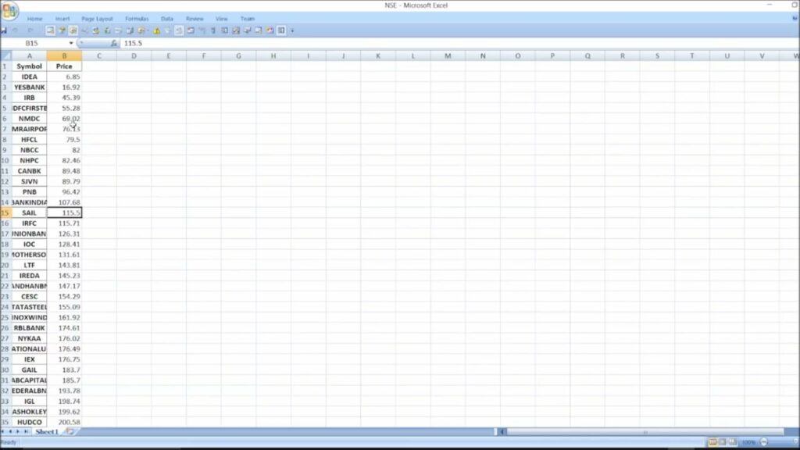Open the Page Layout ribbon tab
This screenshot has width=800, height=450.
97,19
